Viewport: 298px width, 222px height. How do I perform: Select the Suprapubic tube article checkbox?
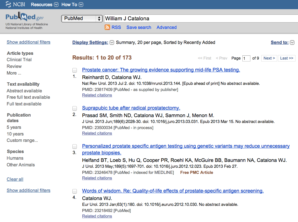tap(75, 108)
